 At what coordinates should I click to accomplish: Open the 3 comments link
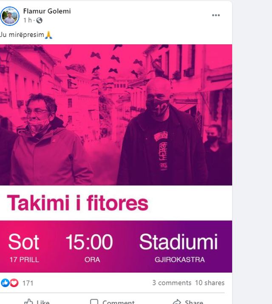coord(172,283)
